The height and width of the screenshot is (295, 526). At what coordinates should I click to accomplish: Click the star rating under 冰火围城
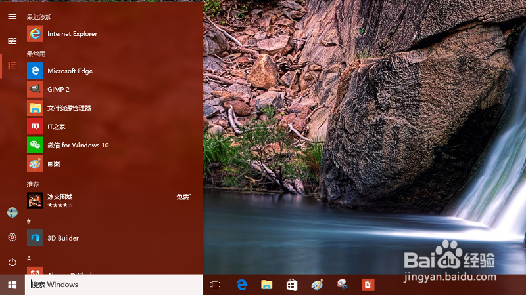pos(60,205)
